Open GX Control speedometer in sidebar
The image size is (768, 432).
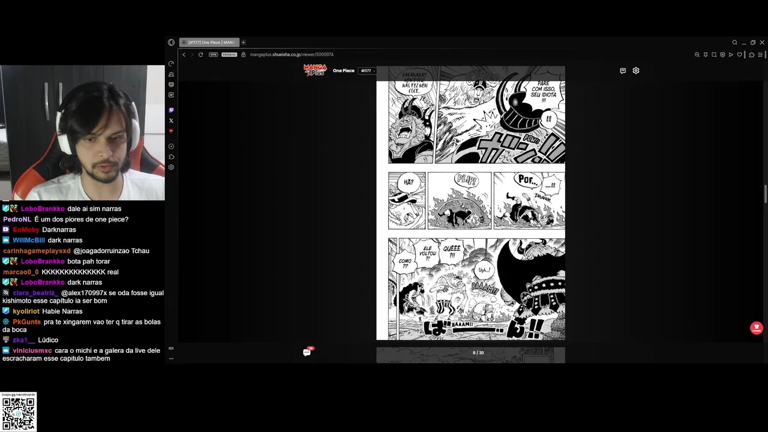pyautogui.click(x=171, y=64)
